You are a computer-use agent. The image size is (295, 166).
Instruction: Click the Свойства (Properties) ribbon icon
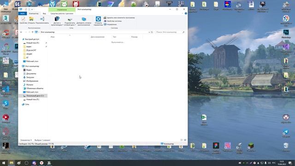coord(23,20)
